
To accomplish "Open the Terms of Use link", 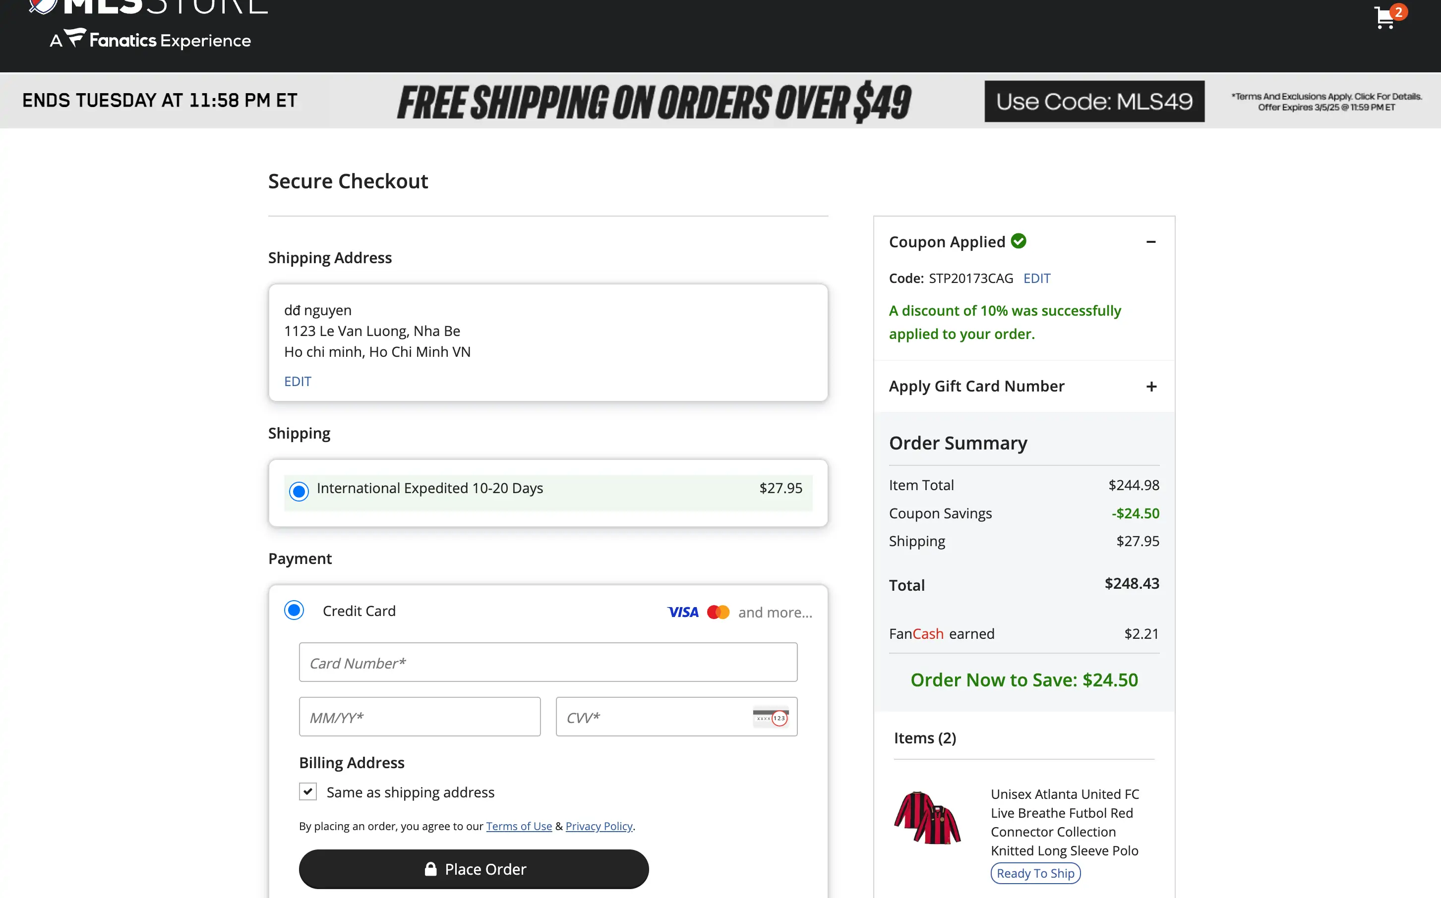I will pyautogui.click(x=519, y=826).
